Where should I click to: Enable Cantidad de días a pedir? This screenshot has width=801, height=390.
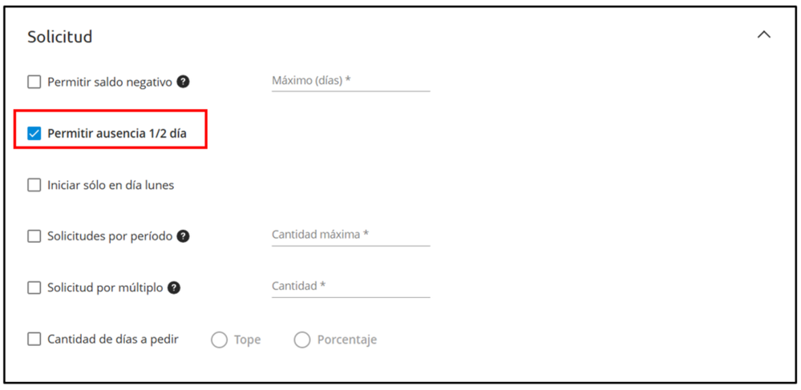pos(34,339)
